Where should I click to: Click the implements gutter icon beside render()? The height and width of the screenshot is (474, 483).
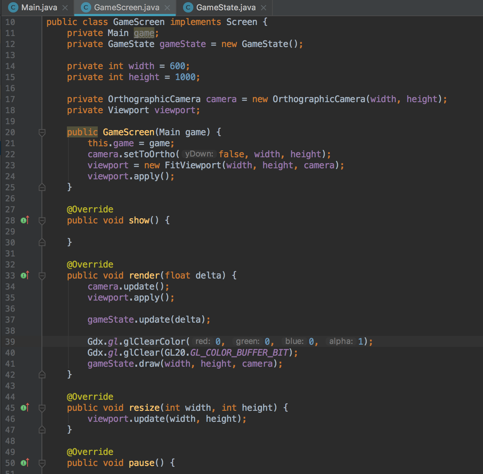(x=25, y=275)
